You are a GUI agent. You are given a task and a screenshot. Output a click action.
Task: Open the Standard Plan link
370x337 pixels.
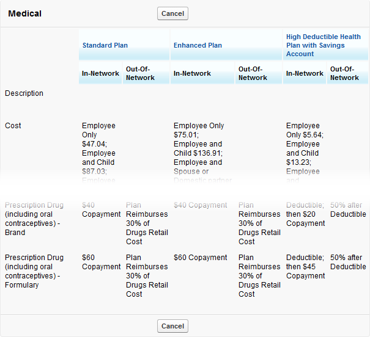pos(105,45)
